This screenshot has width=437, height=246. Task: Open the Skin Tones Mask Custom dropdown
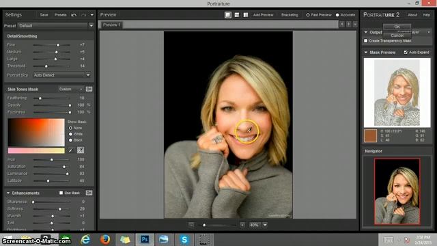pos(70,89)
